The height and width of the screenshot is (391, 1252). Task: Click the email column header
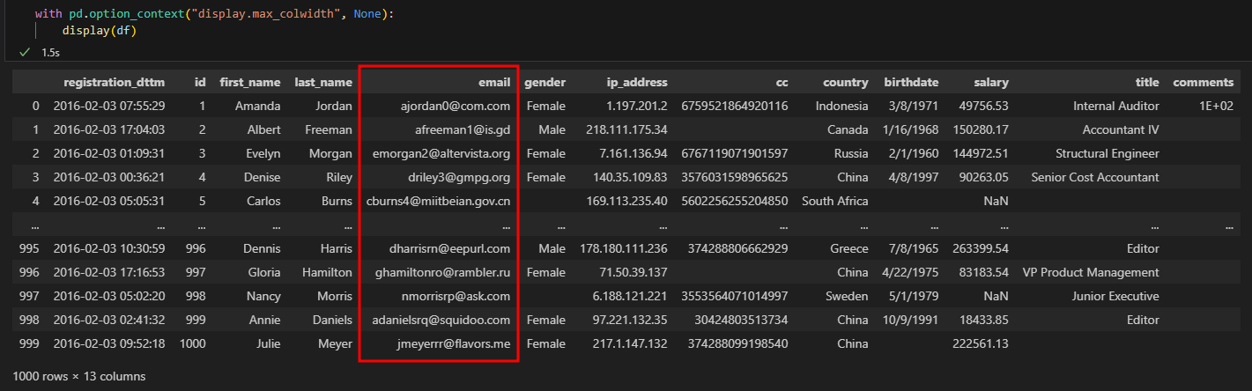pyautogui.click(x=494, y=82)
